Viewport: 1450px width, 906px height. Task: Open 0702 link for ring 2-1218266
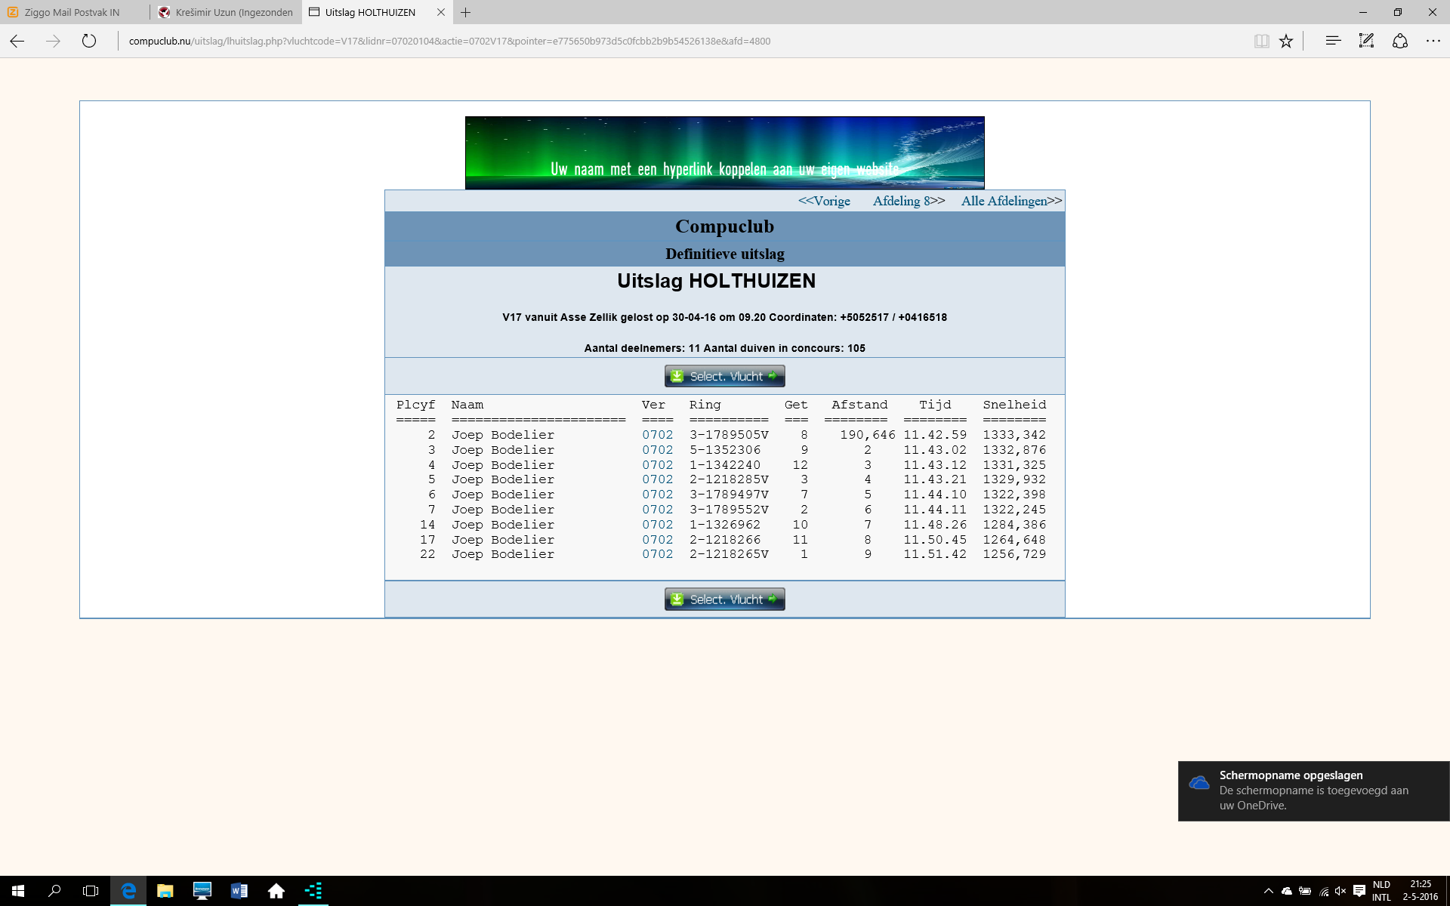(657, 540)
